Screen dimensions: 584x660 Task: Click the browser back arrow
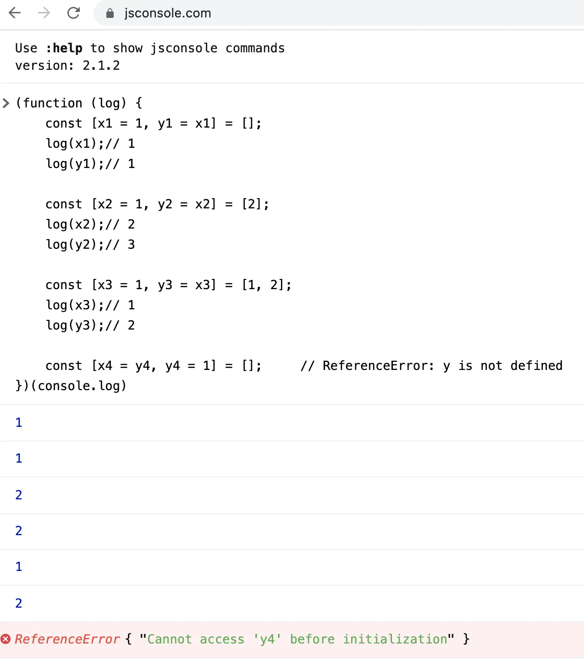pyautogui.click(x=15, y=13)
